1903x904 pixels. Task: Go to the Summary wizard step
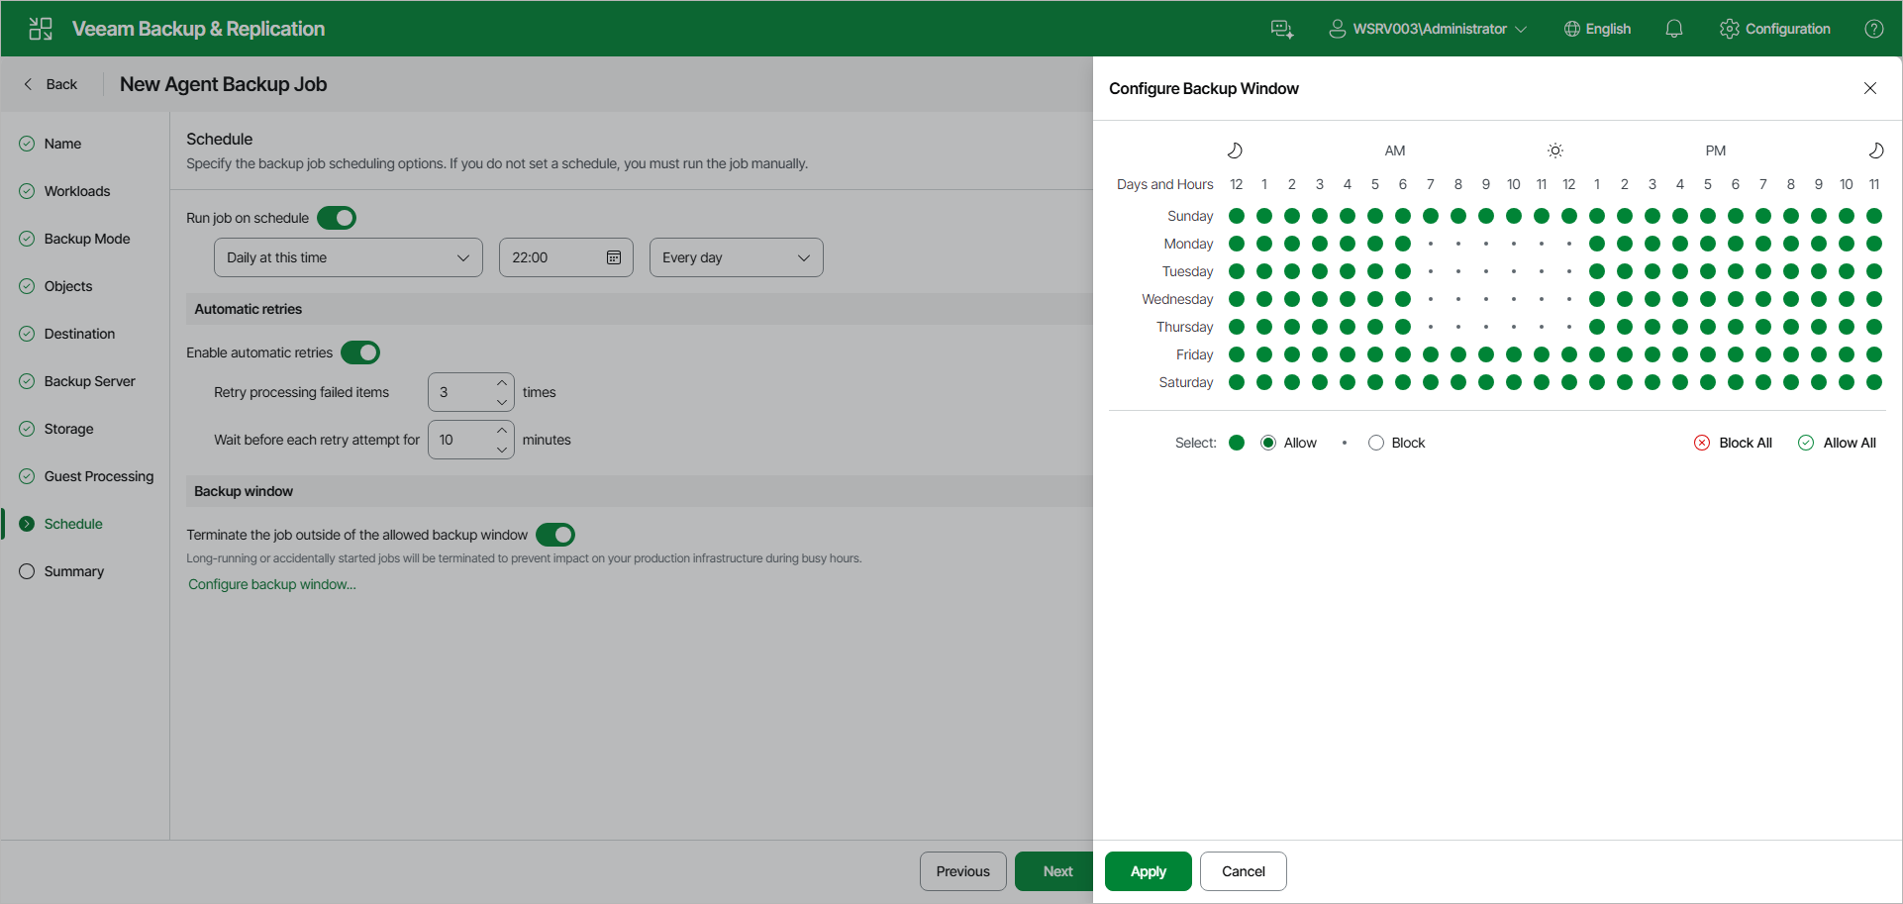(x=74, y=571)
